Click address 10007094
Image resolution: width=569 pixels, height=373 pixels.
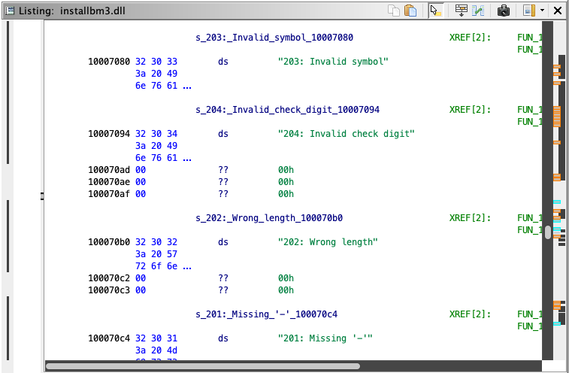point(109,134)
